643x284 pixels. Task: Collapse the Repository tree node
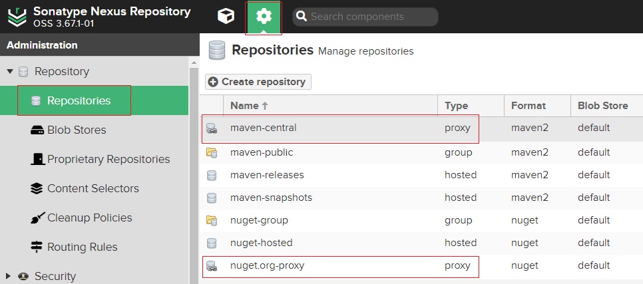10,72
